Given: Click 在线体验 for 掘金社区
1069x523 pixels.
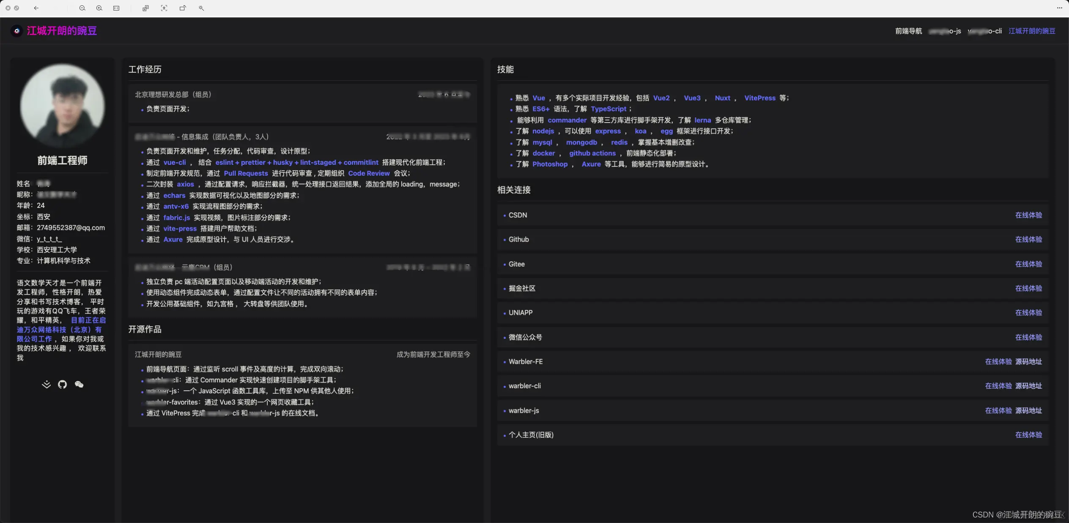Looking at the screenshot, I should (1028, 289).
